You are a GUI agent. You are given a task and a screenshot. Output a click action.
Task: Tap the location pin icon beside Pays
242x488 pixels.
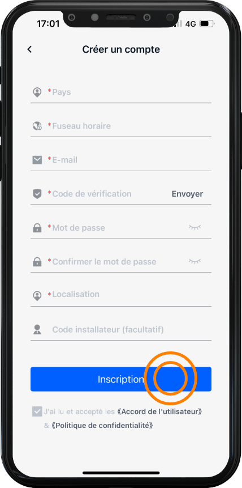coord(37,92)
